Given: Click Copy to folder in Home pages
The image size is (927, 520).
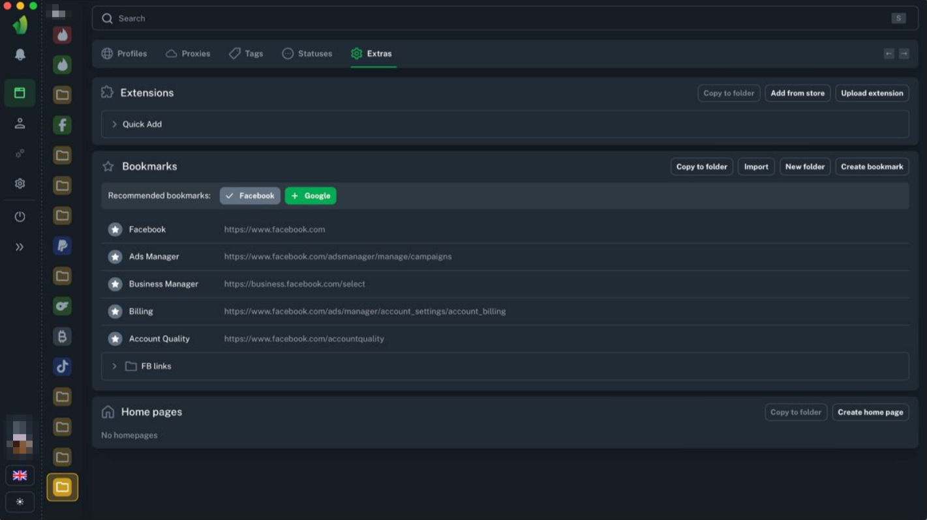Looking at the screenshot, I should pos(796,412).
